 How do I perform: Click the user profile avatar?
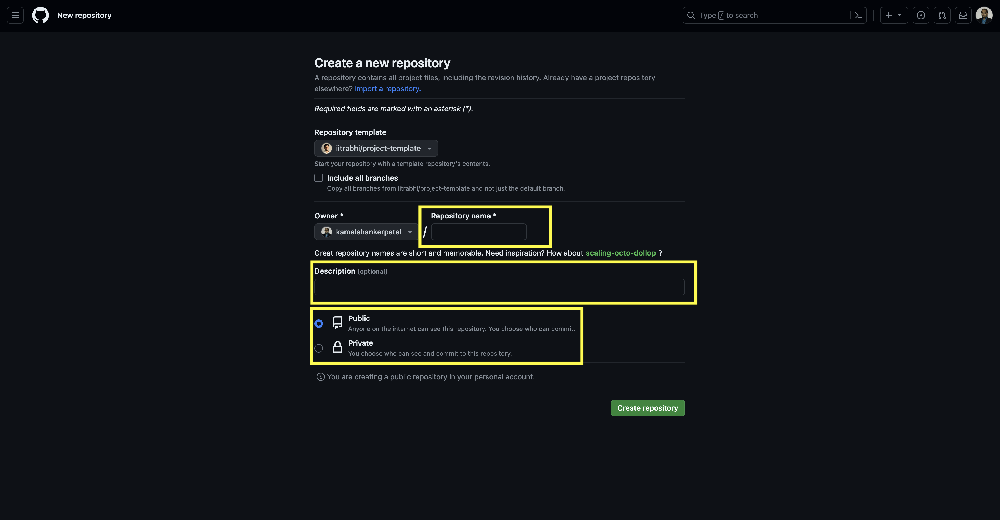984,15
